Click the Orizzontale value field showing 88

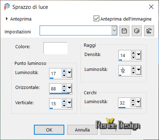55,89
